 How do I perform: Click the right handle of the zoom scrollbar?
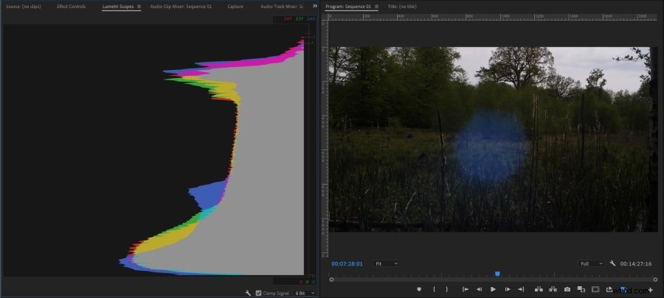click(x=656, y=280)
